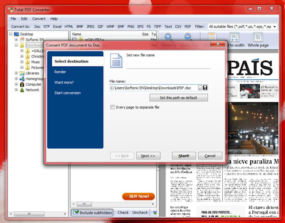
Task: Click the Network icon in folder tree
Action: tap(22, 90)
